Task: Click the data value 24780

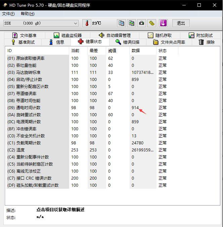Action: tap(137, 143)
